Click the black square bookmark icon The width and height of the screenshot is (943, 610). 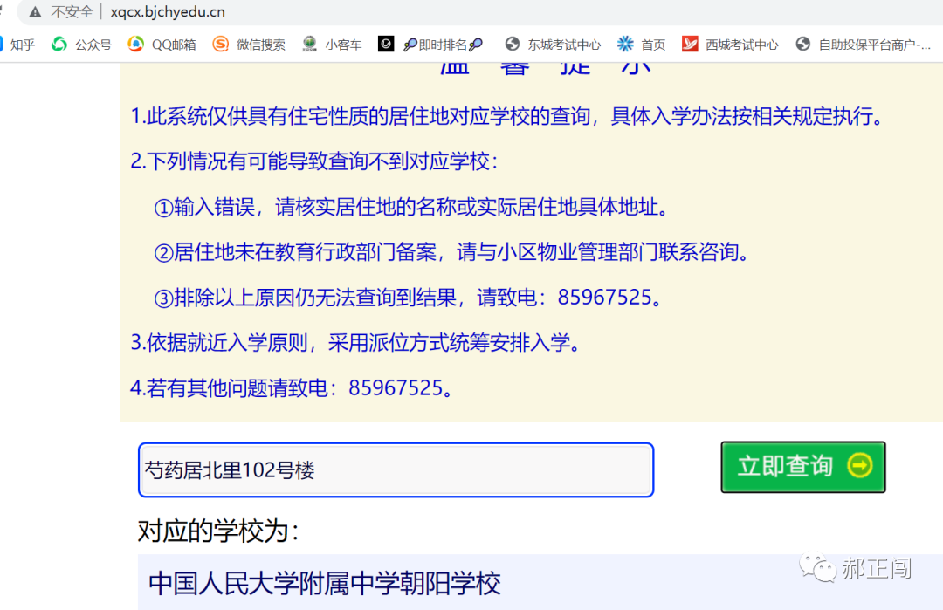point(386,44)
